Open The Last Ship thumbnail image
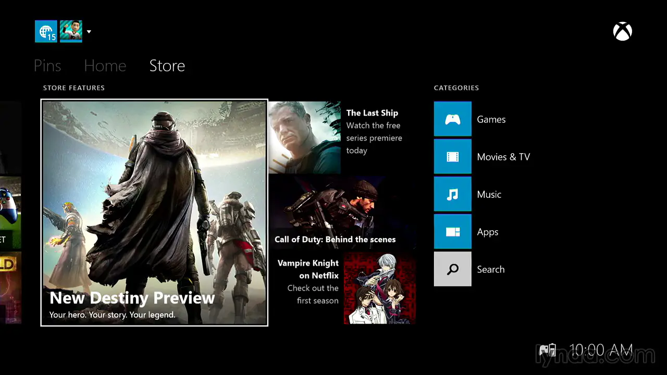Image resolution: width=667 pixels, height=375 pixels. 305,137
